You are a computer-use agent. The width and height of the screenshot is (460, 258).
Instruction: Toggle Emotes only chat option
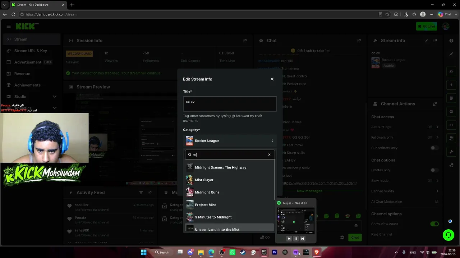(434, 170)
